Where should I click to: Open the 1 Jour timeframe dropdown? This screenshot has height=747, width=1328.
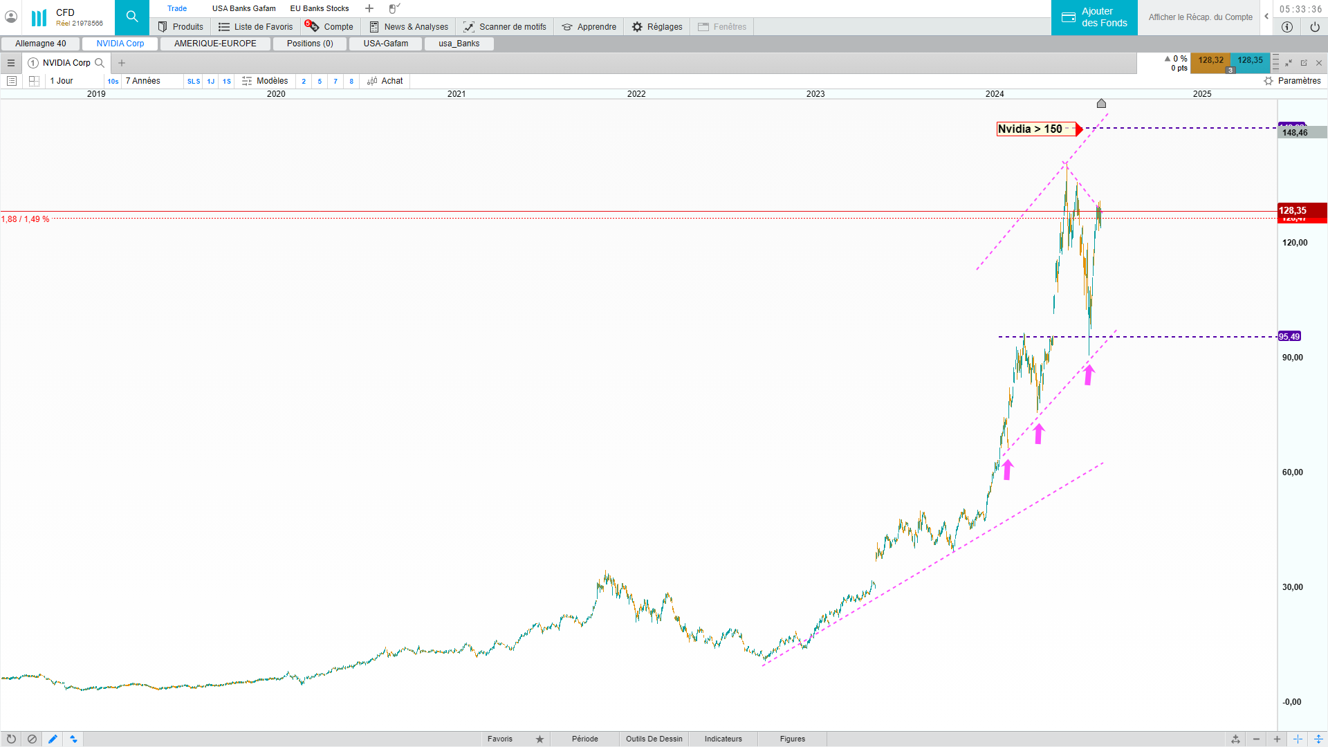[x=62, y=81]
